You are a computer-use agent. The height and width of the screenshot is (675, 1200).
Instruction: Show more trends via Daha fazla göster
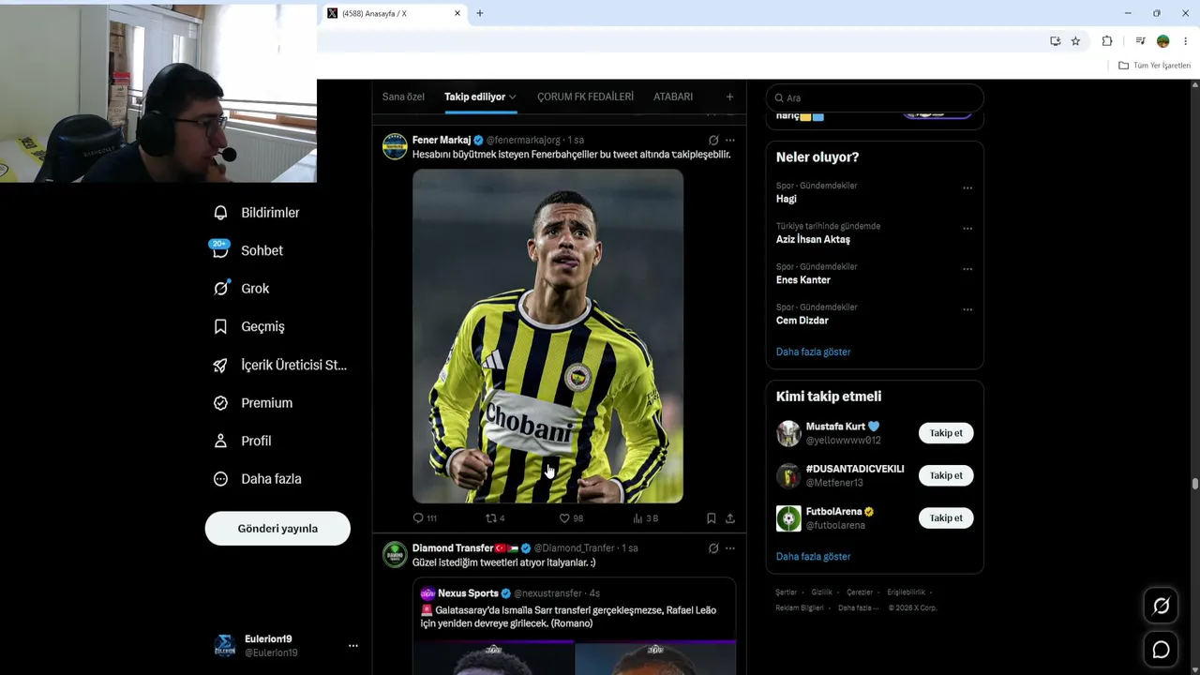pyautogui.click(x=814, y=352)
